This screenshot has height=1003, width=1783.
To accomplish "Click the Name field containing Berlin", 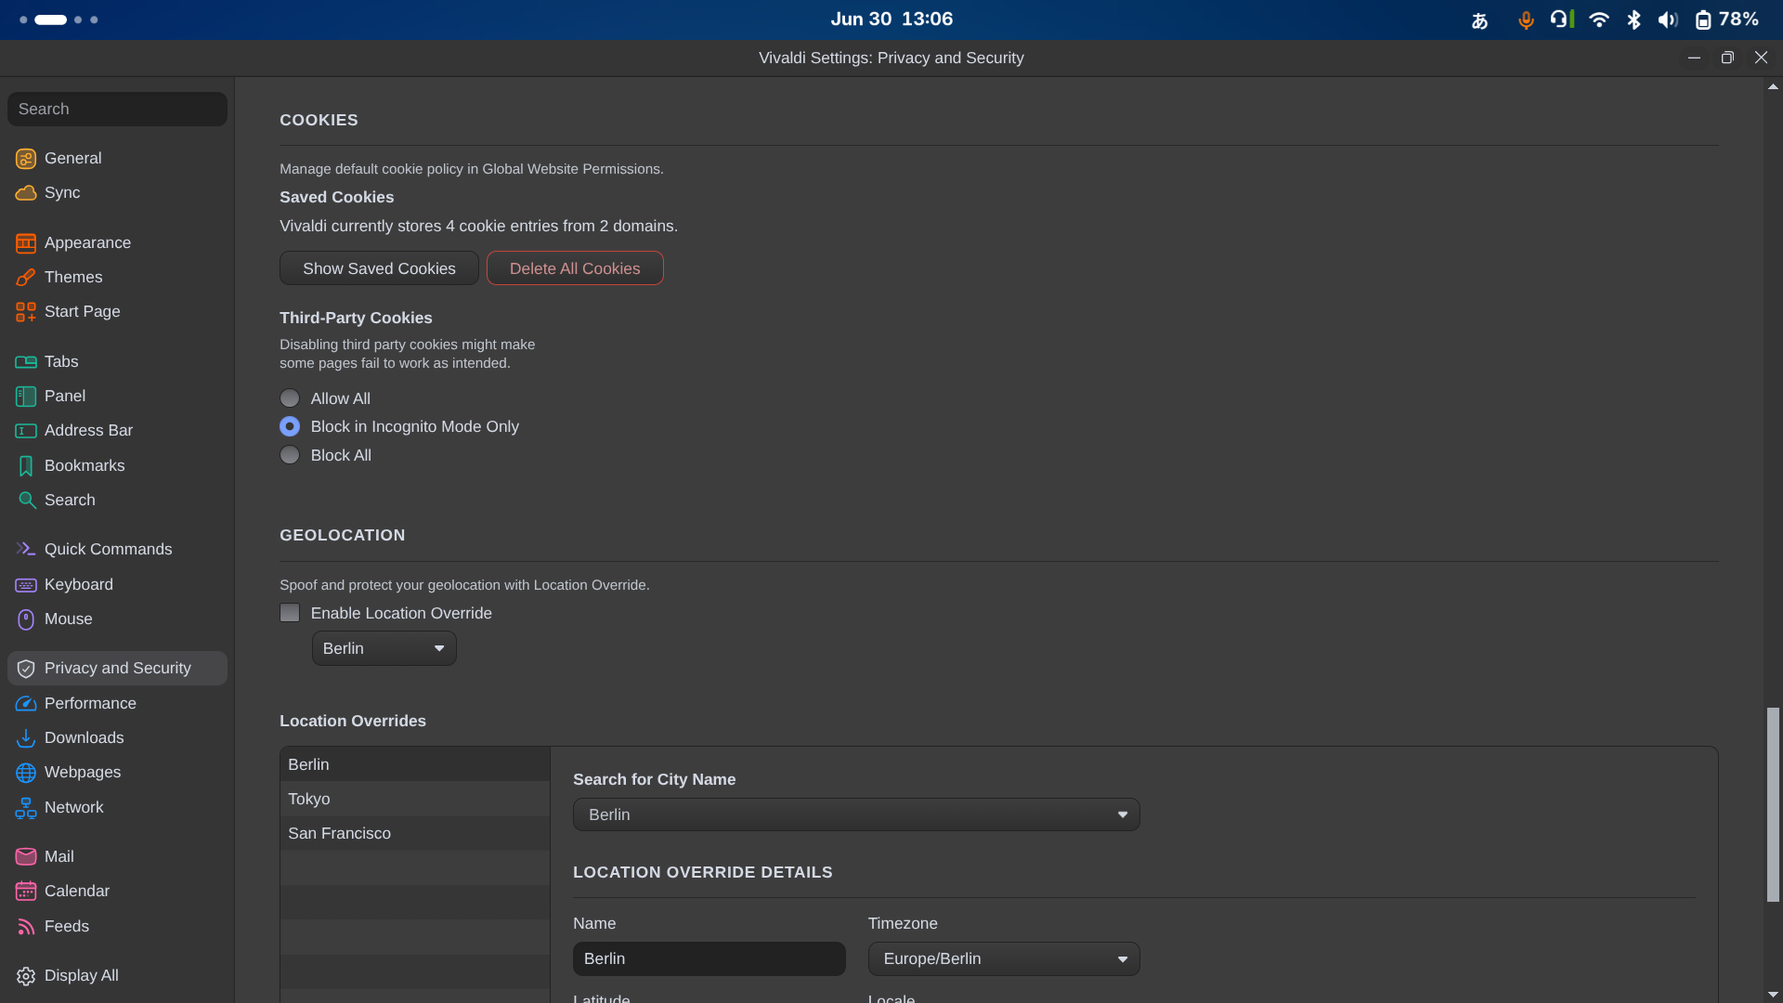I will (709, 958).
